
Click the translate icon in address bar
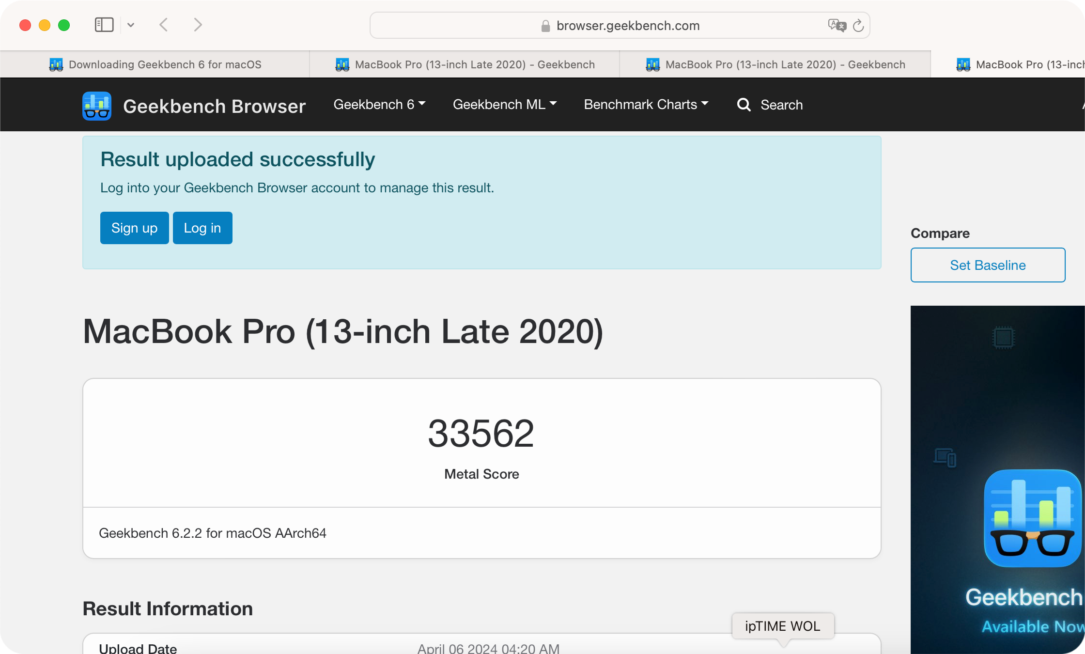click(x=837, y=25)
